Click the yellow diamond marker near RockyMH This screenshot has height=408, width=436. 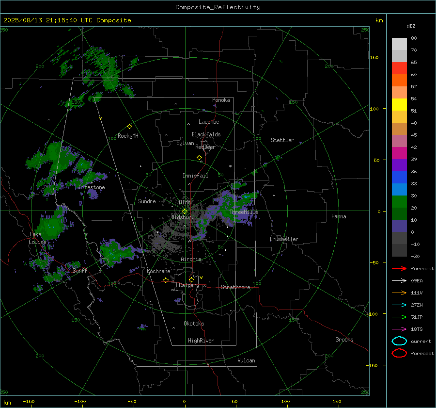click(129, 127)
